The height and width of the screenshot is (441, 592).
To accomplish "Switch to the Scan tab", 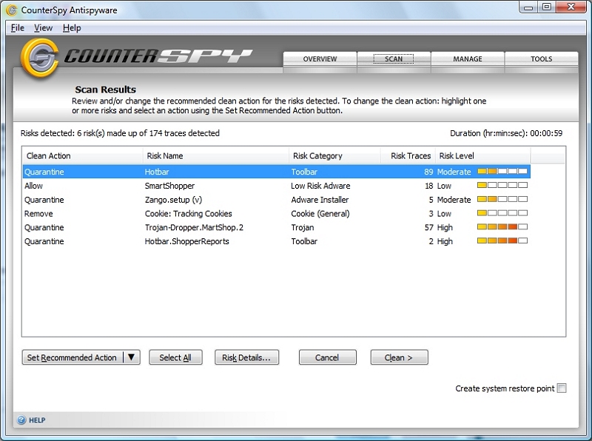I will click(x=394, y=59).
